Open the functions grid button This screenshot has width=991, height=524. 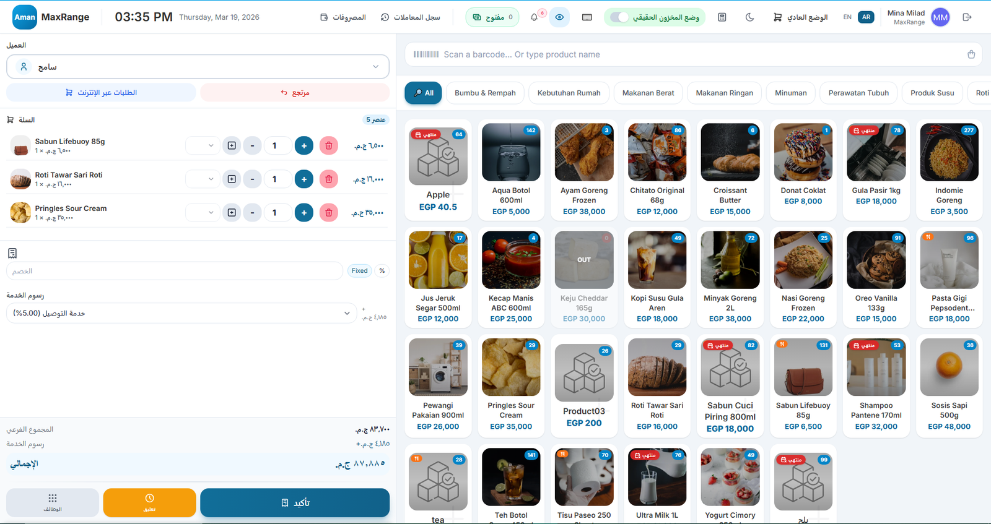(53, 503)
